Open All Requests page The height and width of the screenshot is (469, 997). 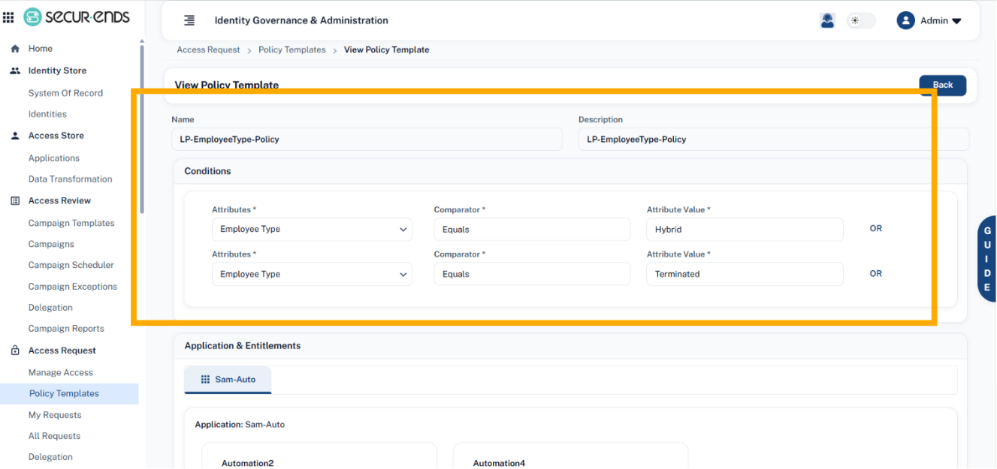pos(54,436)
